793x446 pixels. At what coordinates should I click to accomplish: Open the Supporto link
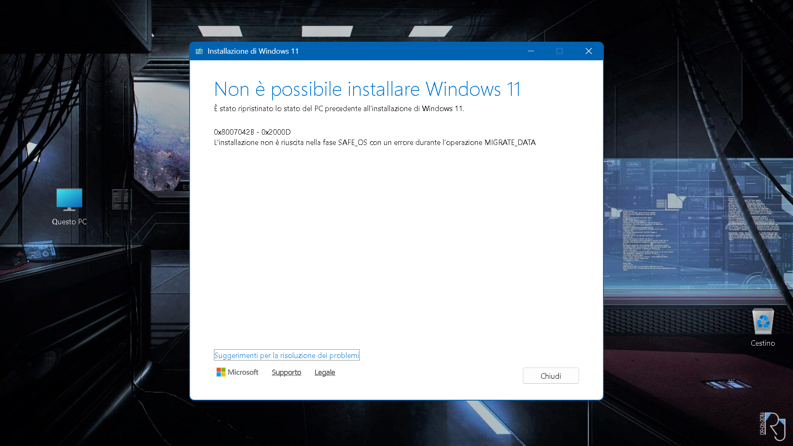286,372
